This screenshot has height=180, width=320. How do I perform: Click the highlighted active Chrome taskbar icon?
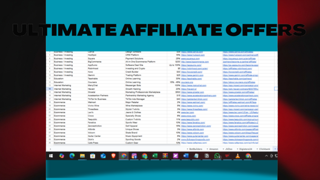tap(124, 156)
